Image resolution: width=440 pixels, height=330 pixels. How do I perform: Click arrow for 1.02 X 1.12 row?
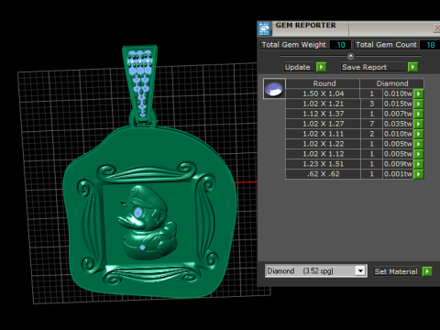coord(419,154)
